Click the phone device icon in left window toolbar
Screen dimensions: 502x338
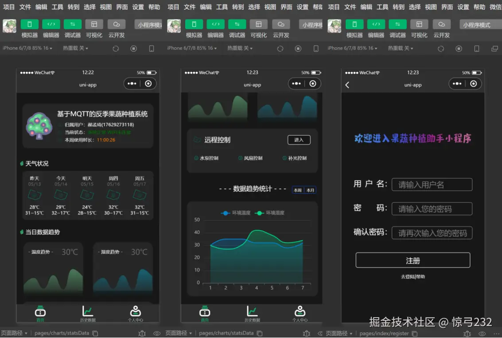(152, 48)
